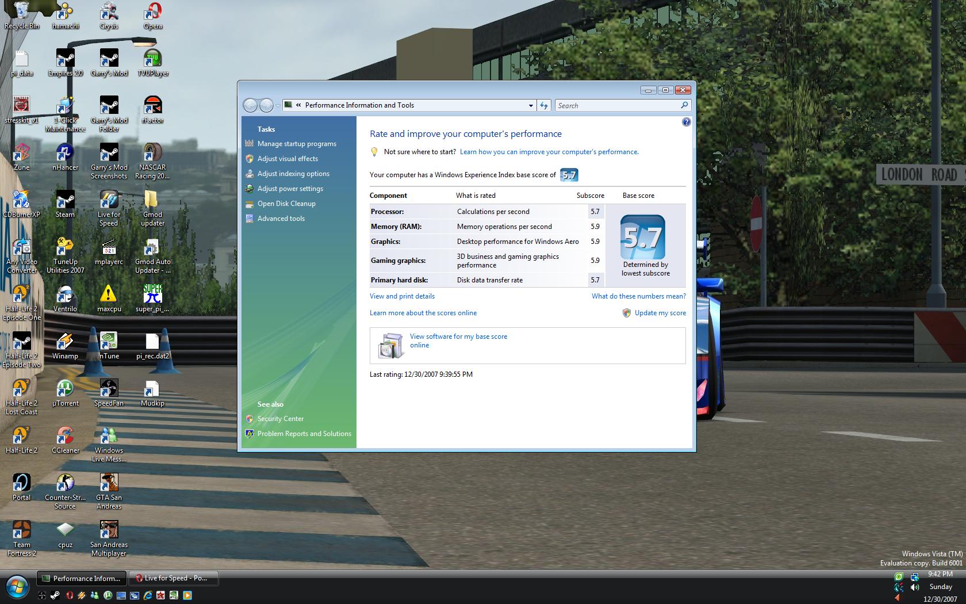Select the Half-Life 2 Episode One icon

21,303
